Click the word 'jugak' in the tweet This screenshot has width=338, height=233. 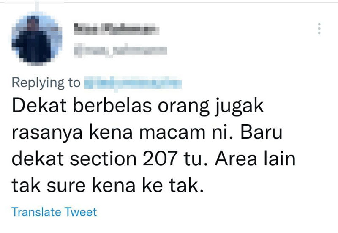click(x=239, y=107)
